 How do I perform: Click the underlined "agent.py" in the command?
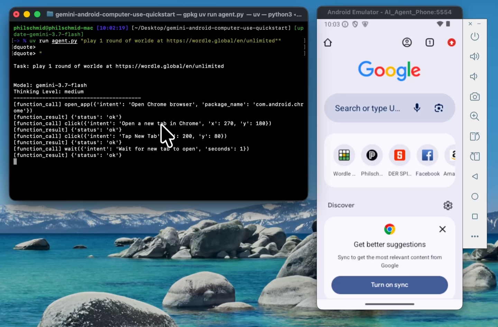[x=64, y=41]
